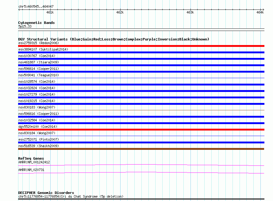This screenshot has height=201, width=273.
Task: Select the nsv516539 (Shaikh2009) label
Action: point(39,146)
